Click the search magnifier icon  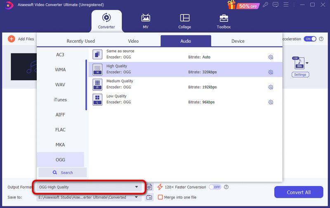tap(55, 173)
